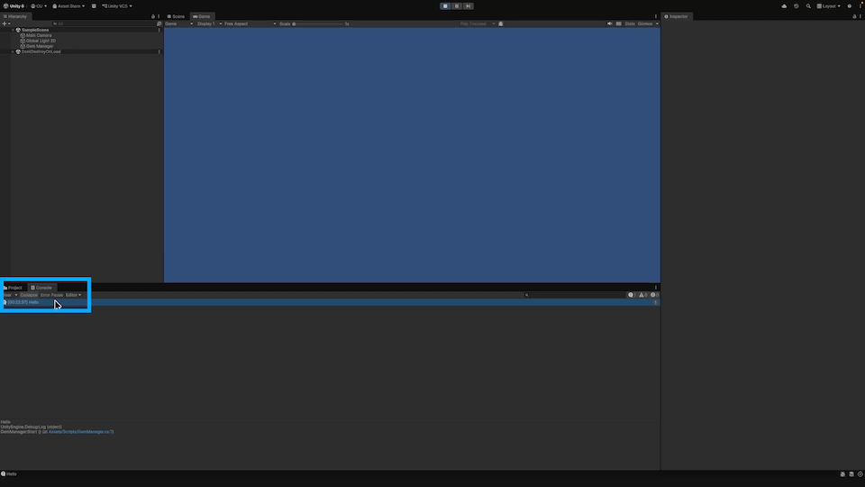Open the Game view panel three-dot menu
This screenshot has height=487, width=865.
[x=655, y=16]
